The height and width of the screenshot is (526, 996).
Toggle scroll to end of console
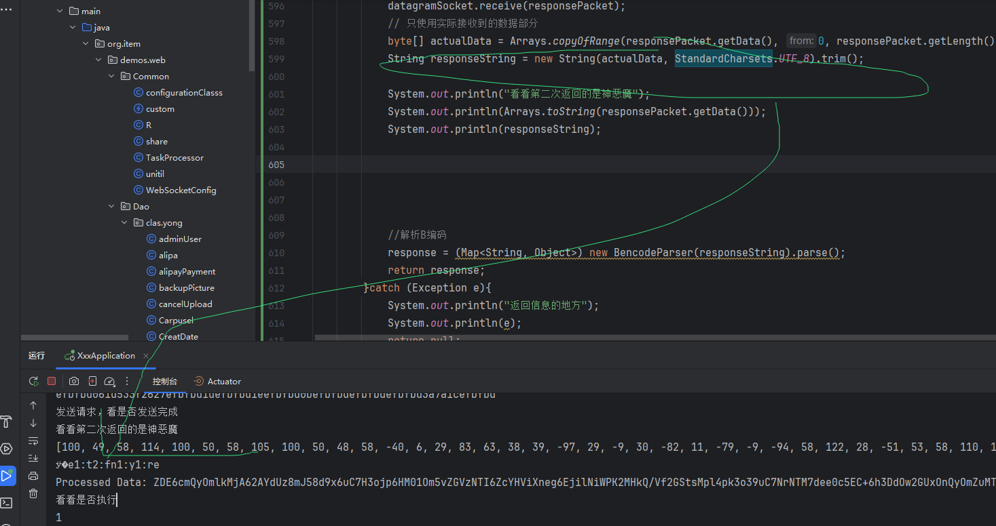[x=33, y=458]
